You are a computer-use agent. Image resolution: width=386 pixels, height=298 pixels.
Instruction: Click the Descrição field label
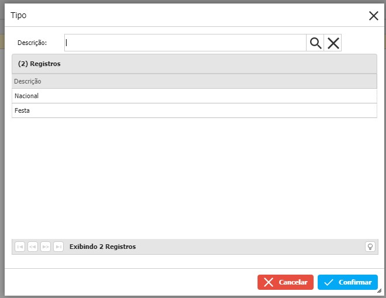[32, 43]
